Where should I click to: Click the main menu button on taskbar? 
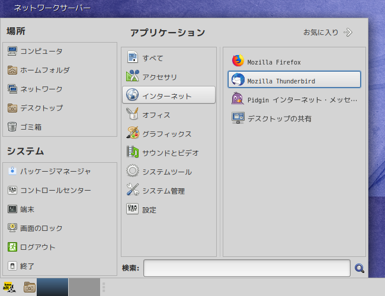[x=9, y=287]
